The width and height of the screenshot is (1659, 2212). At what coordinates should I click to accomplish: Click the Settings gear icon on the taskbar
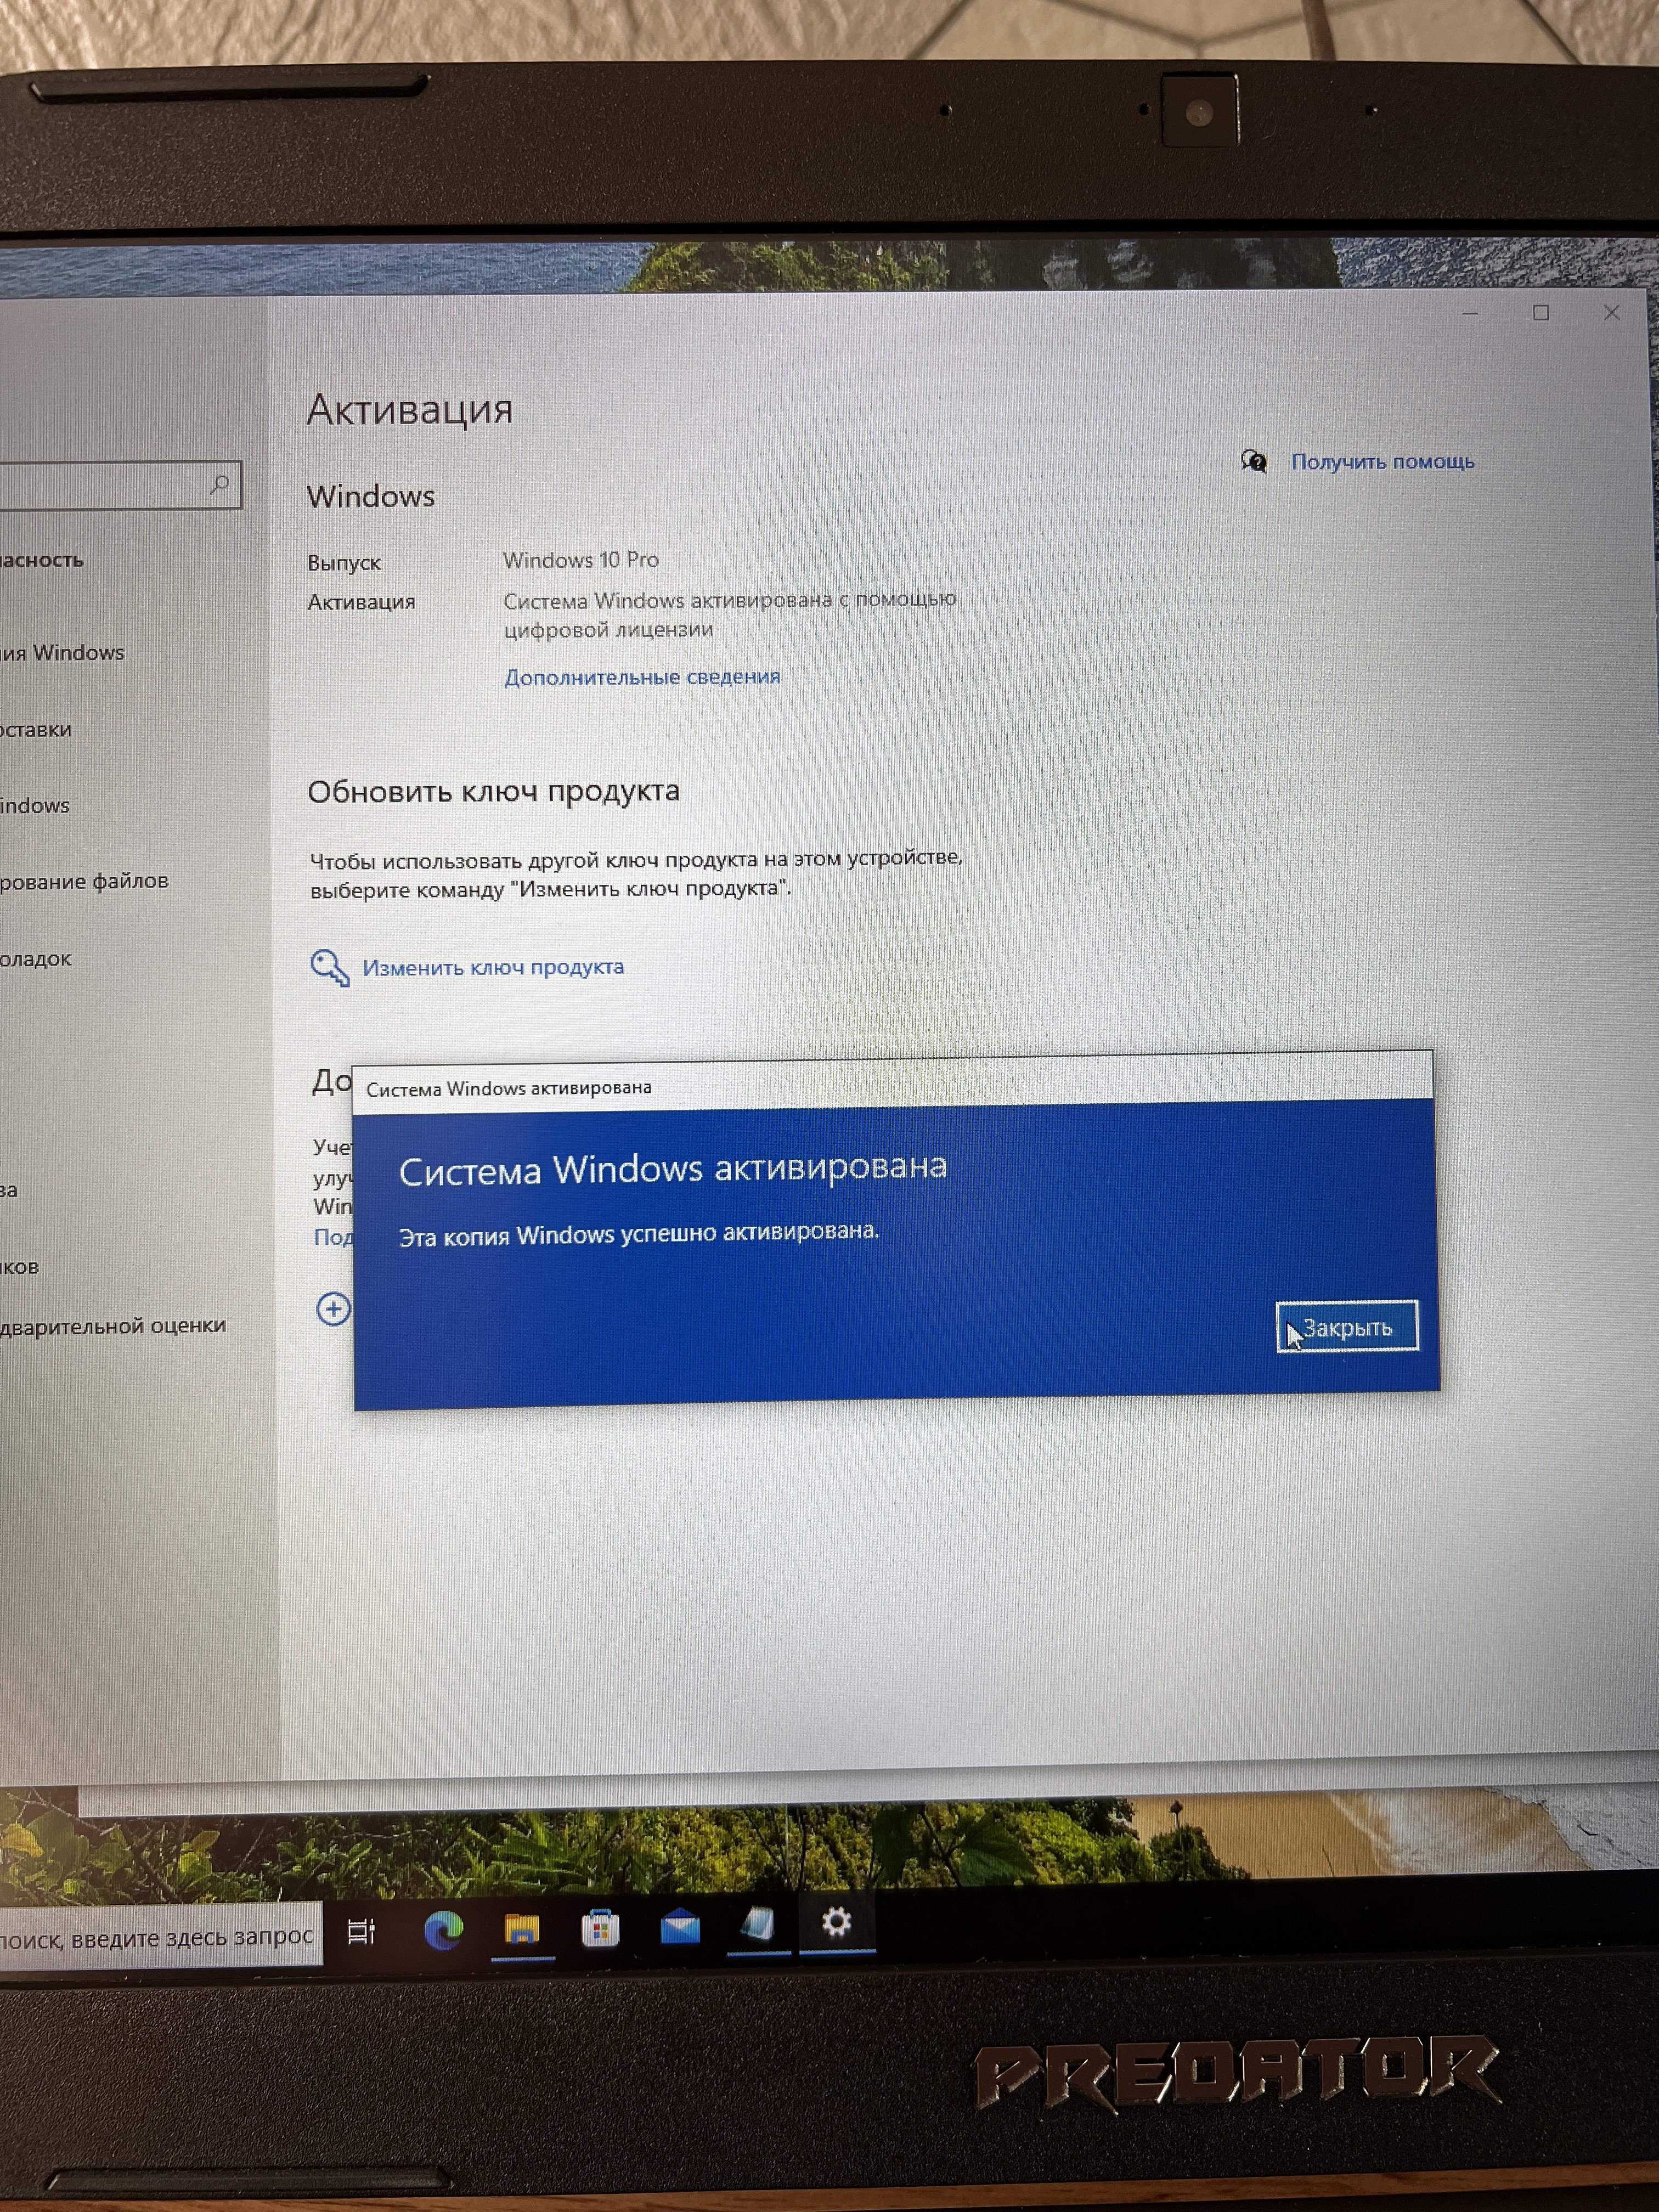tap(836, 1921)
